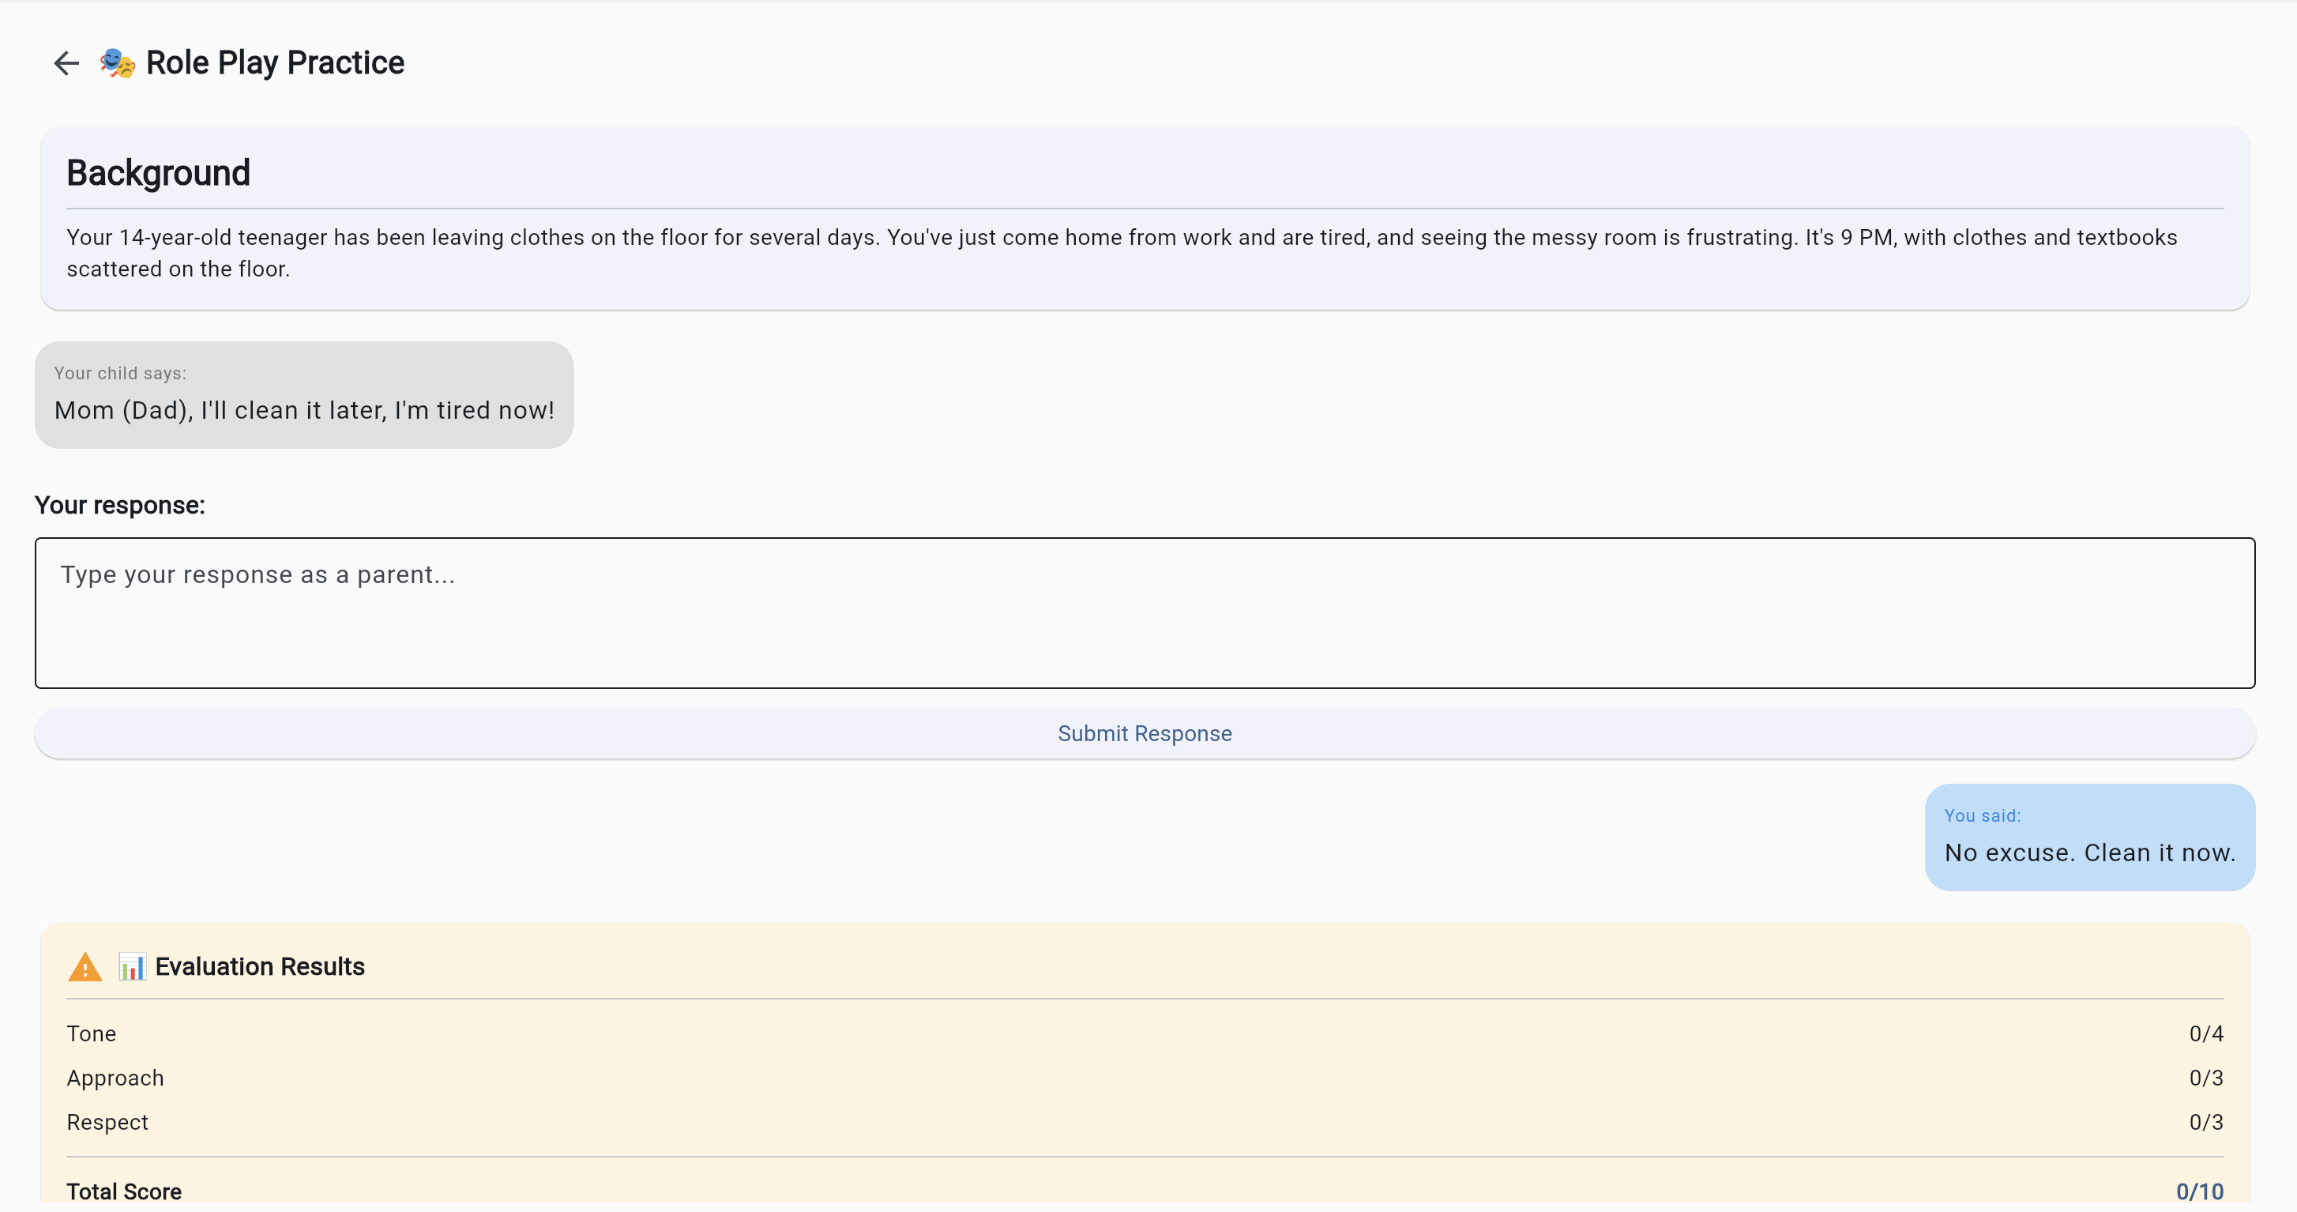Click the Respect row label
The width and height of the screenshot is (2297, 1212).
[x=107, y=1123]
